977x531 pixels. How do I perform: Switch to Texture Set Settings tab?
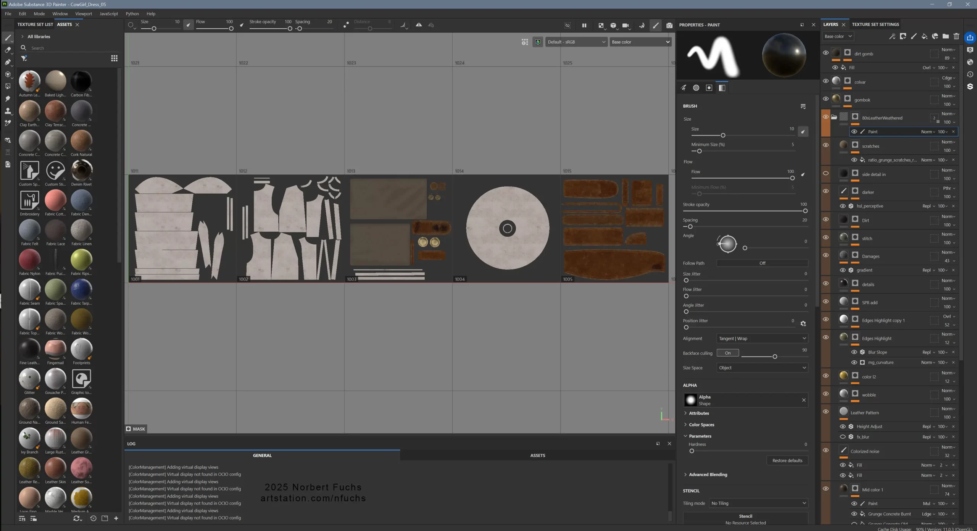(875, 24)
